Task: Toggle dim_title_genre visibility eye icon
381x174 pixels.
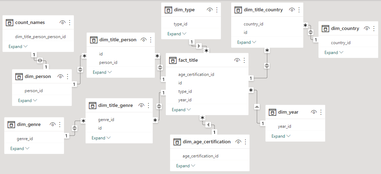Action: 141,106
